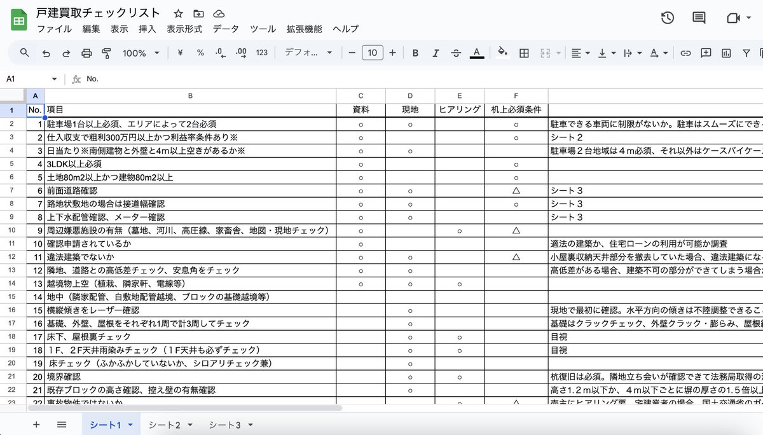
Task: Select column B header
Action: click(190, 95)
